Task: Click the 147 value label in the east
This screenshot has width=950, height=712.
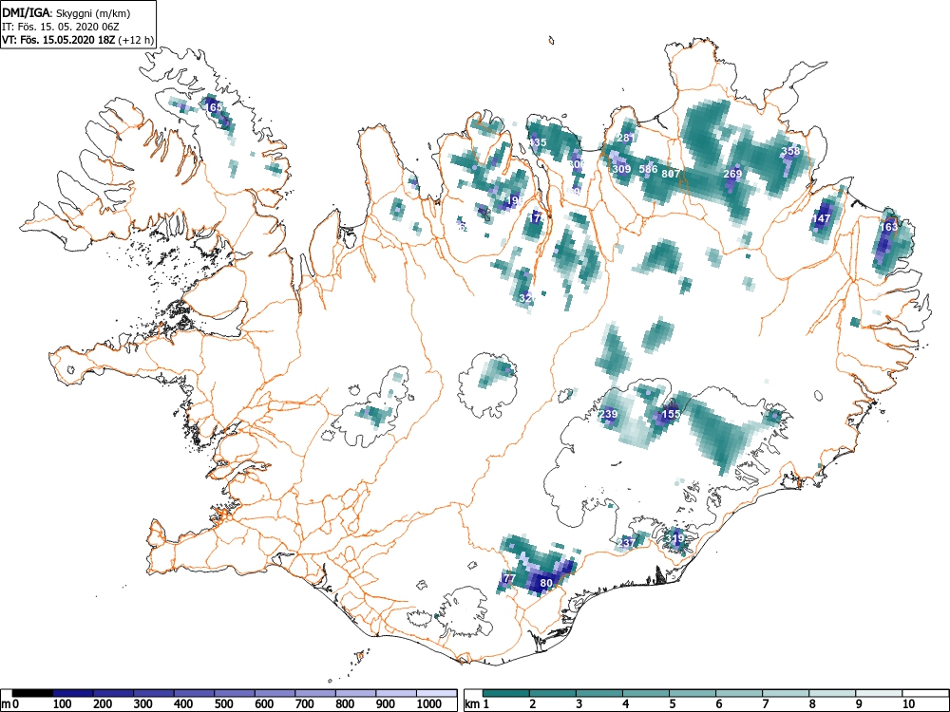Action: coord(822,218)
